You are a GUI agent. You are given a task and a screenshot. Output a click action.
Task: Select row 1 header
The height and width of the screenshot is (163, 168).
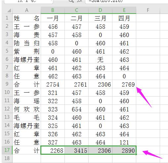(7, 18)
